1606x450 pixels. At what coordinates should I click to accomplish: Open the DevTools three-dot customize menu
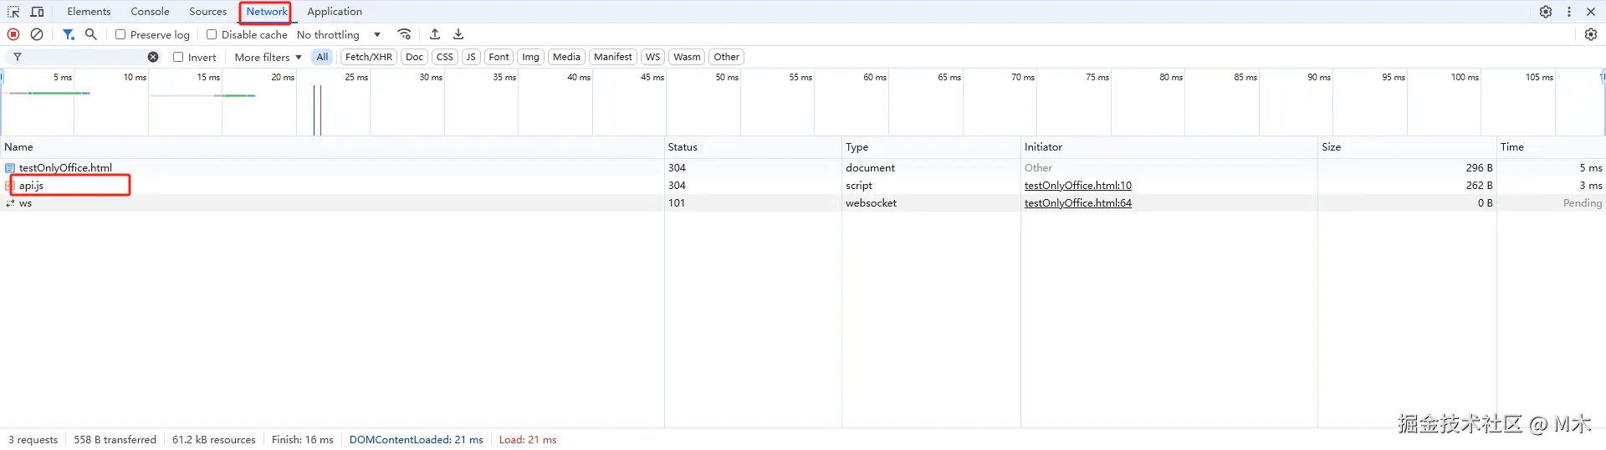[x=1569, y=12]
